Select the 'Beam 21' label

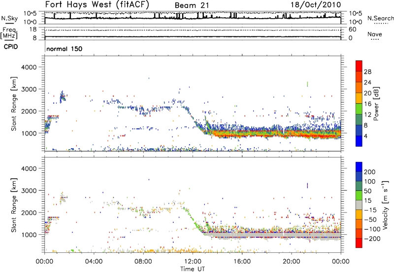pyautogui.click(x=192, y=5)
